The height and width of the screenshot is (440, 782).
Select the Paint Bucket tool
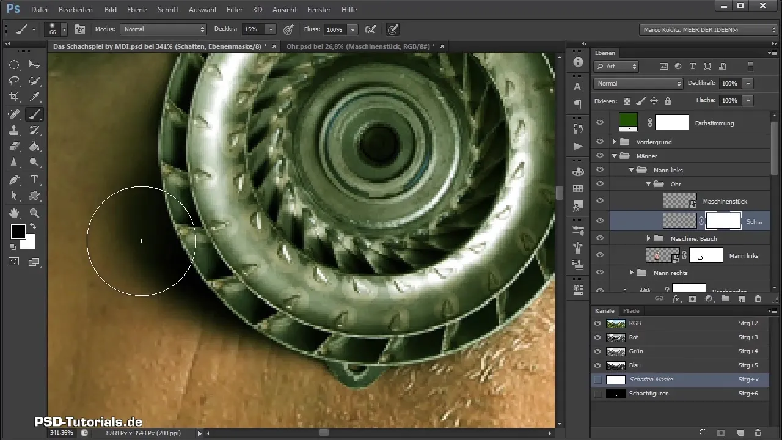[x=35, y=146]
